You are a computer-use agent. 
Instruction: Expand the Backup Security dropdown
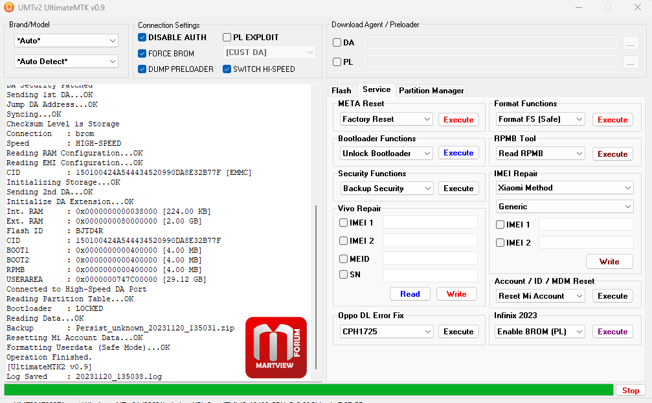tap(387, 189)
